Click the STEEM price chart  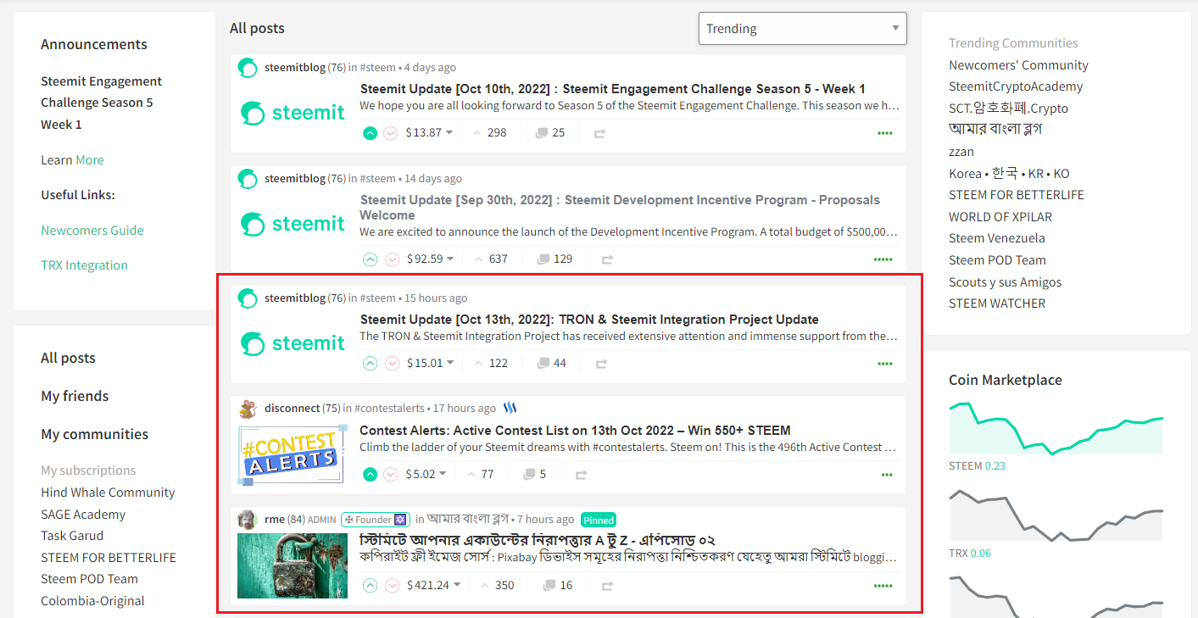[1056, 429]
